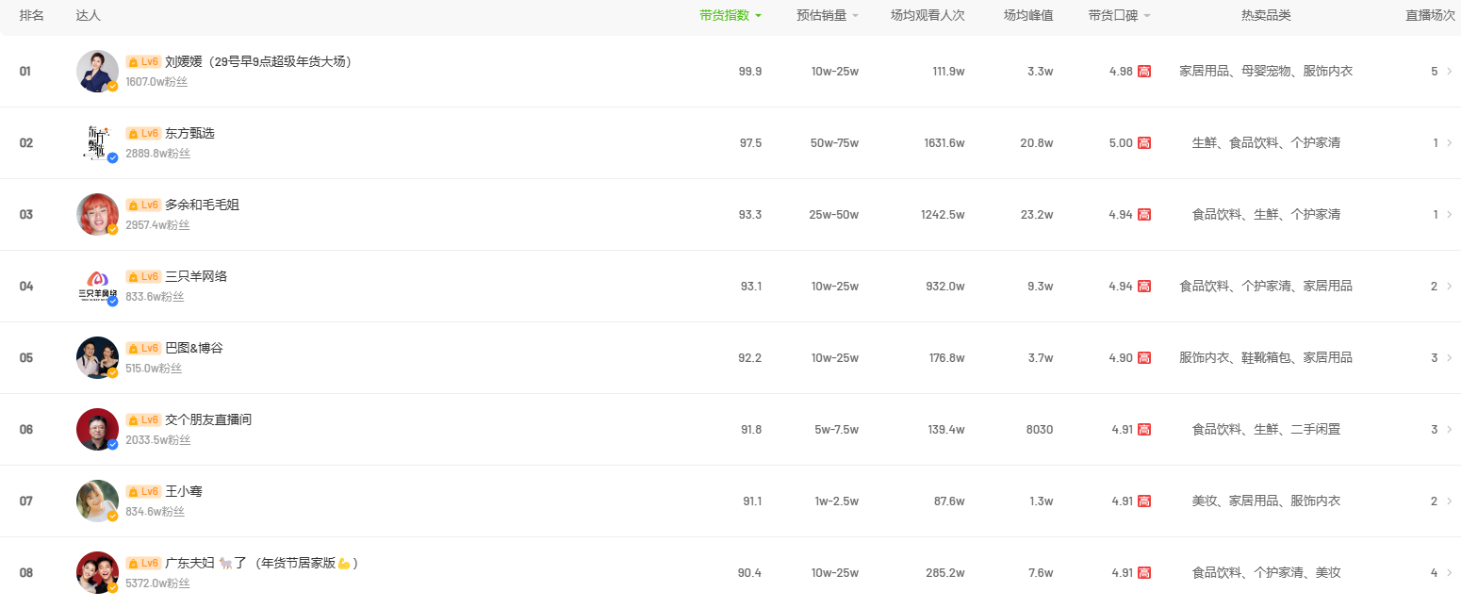Sort by 带货口碑 column arrow

1147,16
